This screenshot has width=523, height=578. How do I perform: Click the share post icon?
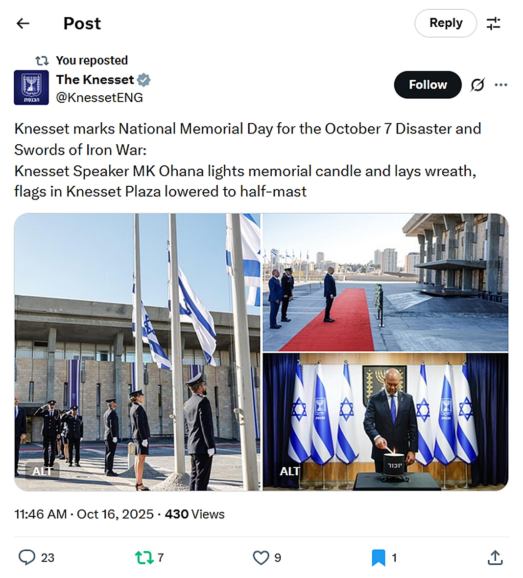click(495, 557)
